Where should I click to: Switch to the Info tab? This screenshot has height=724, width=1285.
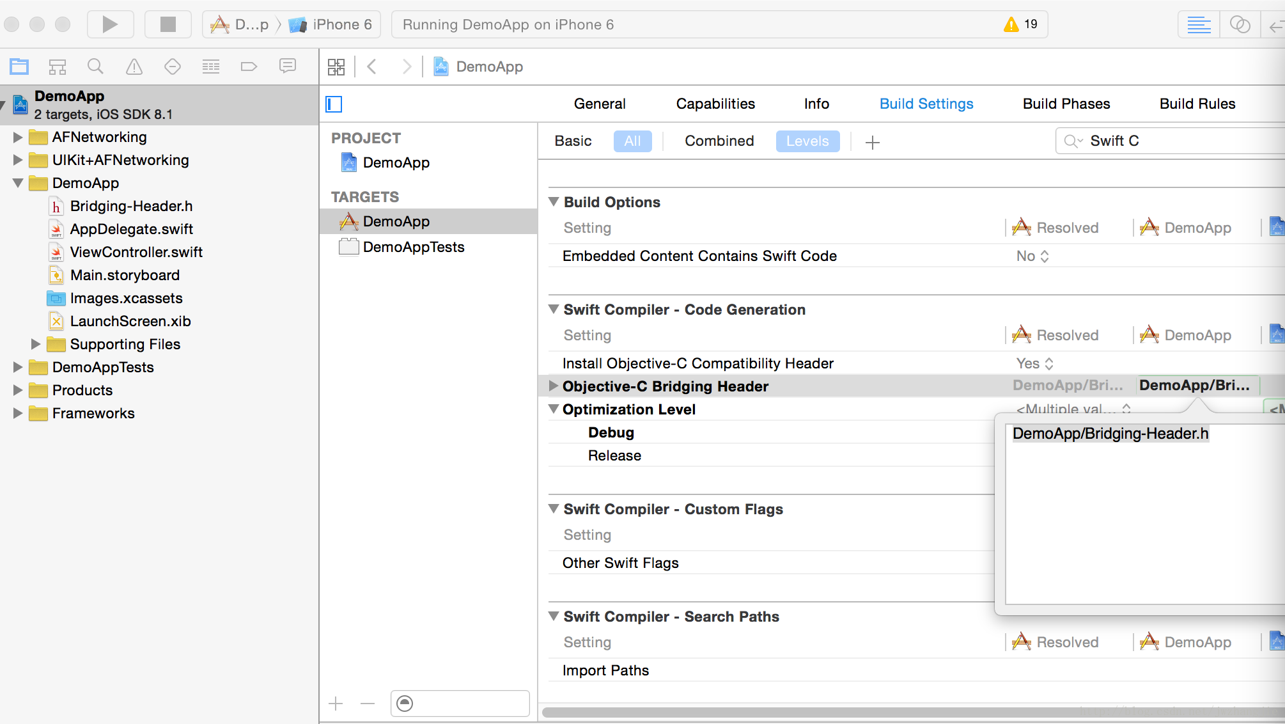pyautogui.click(x=816, y=104)
